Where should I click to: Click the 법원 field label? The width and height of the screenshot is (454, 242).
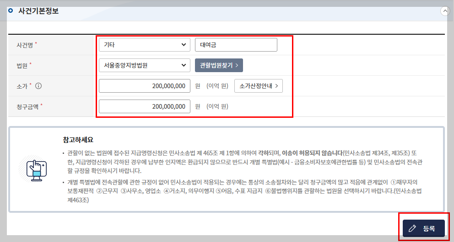(22, 66)
